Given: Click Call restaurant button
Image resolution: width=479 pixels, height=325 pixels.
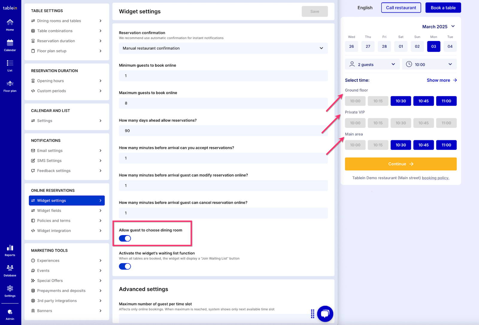Looking at the screenshot, I should point(401,8).
